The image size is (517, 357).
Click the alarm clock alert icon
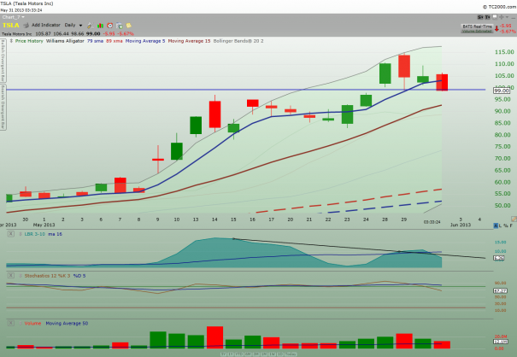(109, 26)
